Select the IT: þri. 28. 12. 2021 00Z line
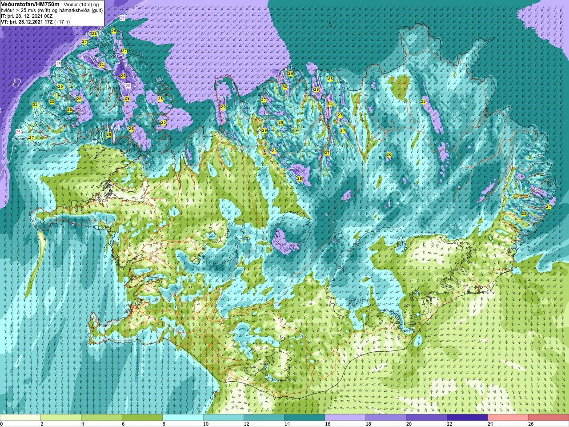The image size is (569, 427). point(26,16)
